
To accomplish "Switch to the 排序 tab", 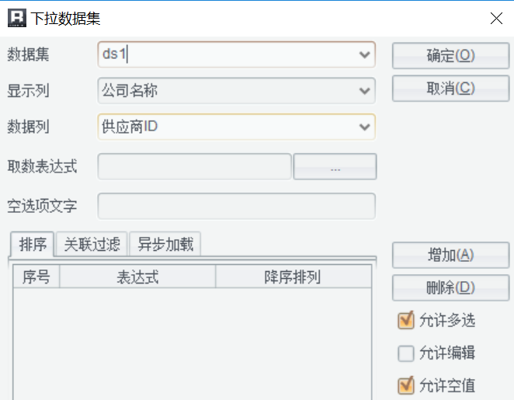I will click(33, 245).
